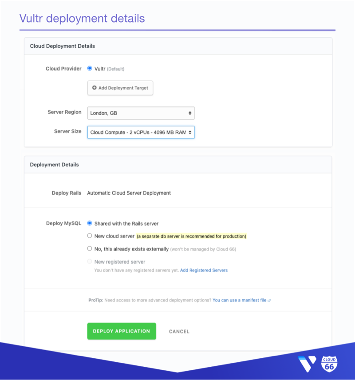The height and width of the screenshot is (380, 355).
Task: Select 'No, this already exists externally' option
Action: [90, 249]
